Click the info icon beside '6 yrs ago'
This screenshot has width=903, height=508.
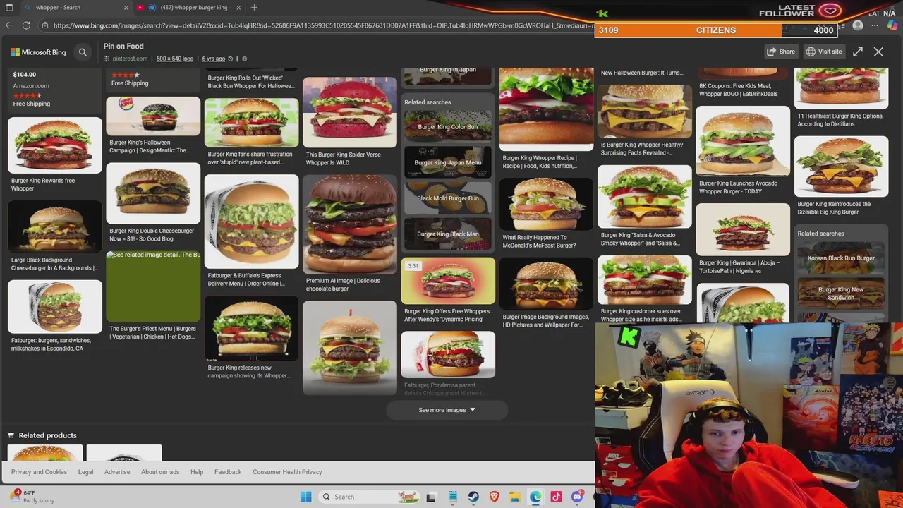[x=244, y=59]
